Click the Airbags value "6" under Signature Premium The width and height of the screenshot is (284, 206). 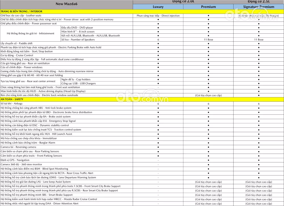click(x=259, y=104)
